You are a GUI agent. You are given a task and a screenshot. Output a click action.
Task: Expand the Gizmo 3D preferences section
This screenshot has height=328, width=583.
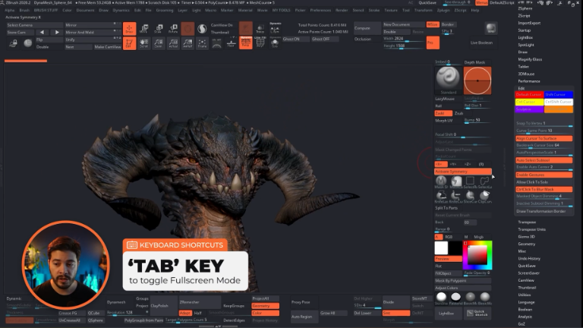click(527, 237)
